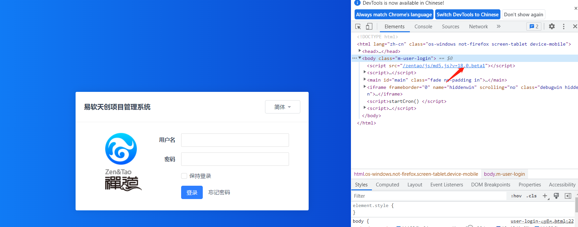This screenshot has height=227, width=578.
Task: Click the closing </body> tag line
Action: click(371, 115)
